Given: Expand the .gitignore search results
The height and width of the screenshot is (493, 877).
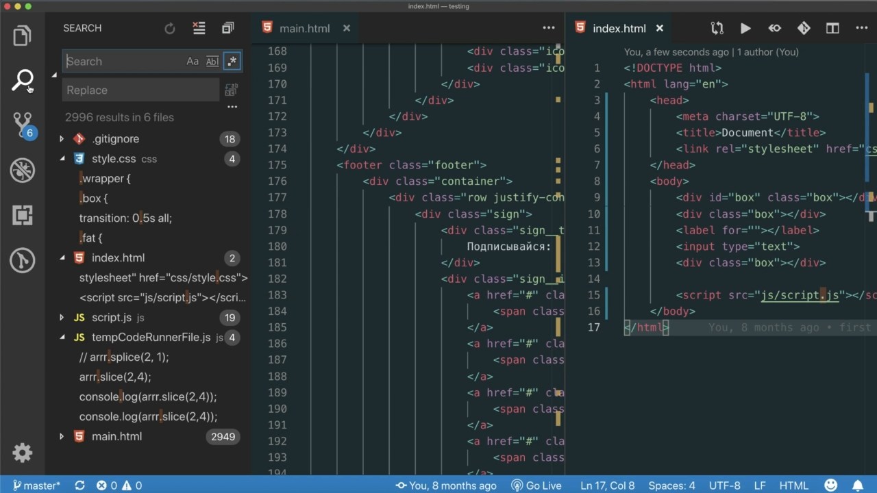Looking at the screenshot, I should pyautogui.click(x=62, y=139).
